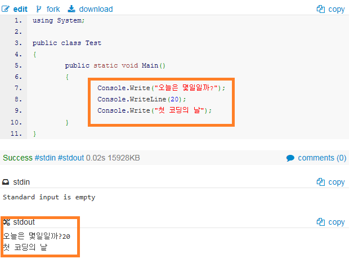
Task: Copy stdout contents text link
Action: click(x=337, y=222)
